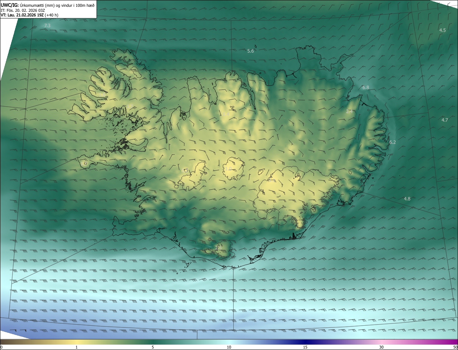458x350 pixels.
Task: Click the IT initialization time line
Action: (x=23, y=10)
